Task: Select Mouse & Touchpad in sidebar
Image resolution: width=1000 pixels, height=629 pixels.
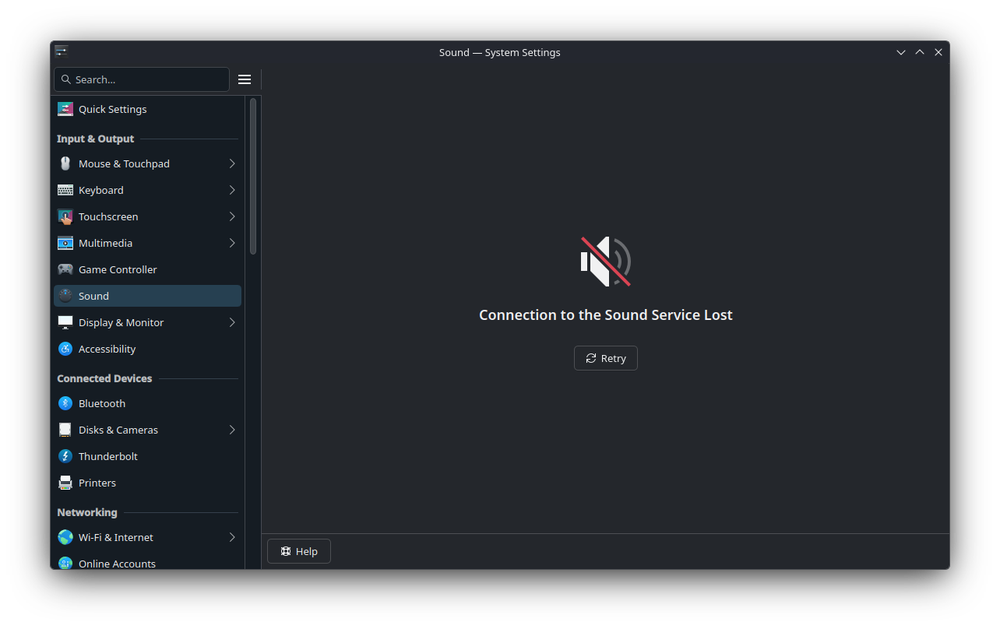Action: (147, 163)
